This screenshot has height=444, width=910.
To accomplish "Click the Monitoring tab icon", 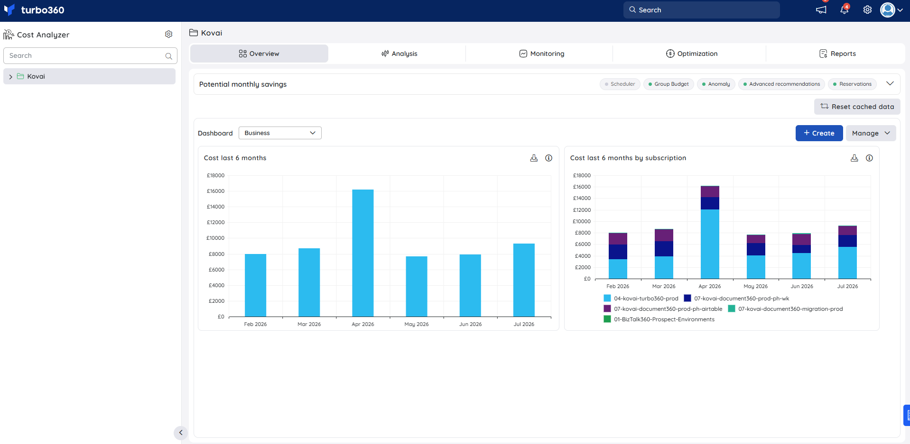I will point(523,54).
